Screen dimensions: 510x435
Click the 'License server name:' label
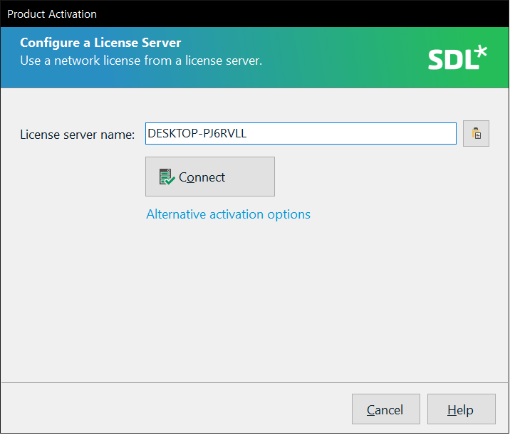click(x=78, y=135)
